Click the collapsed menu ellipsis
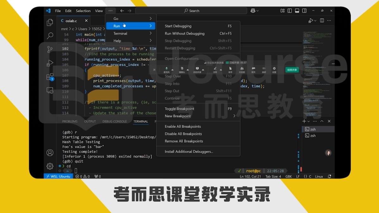The height and width of the screenshot is (213, 379). coord(110,11)
